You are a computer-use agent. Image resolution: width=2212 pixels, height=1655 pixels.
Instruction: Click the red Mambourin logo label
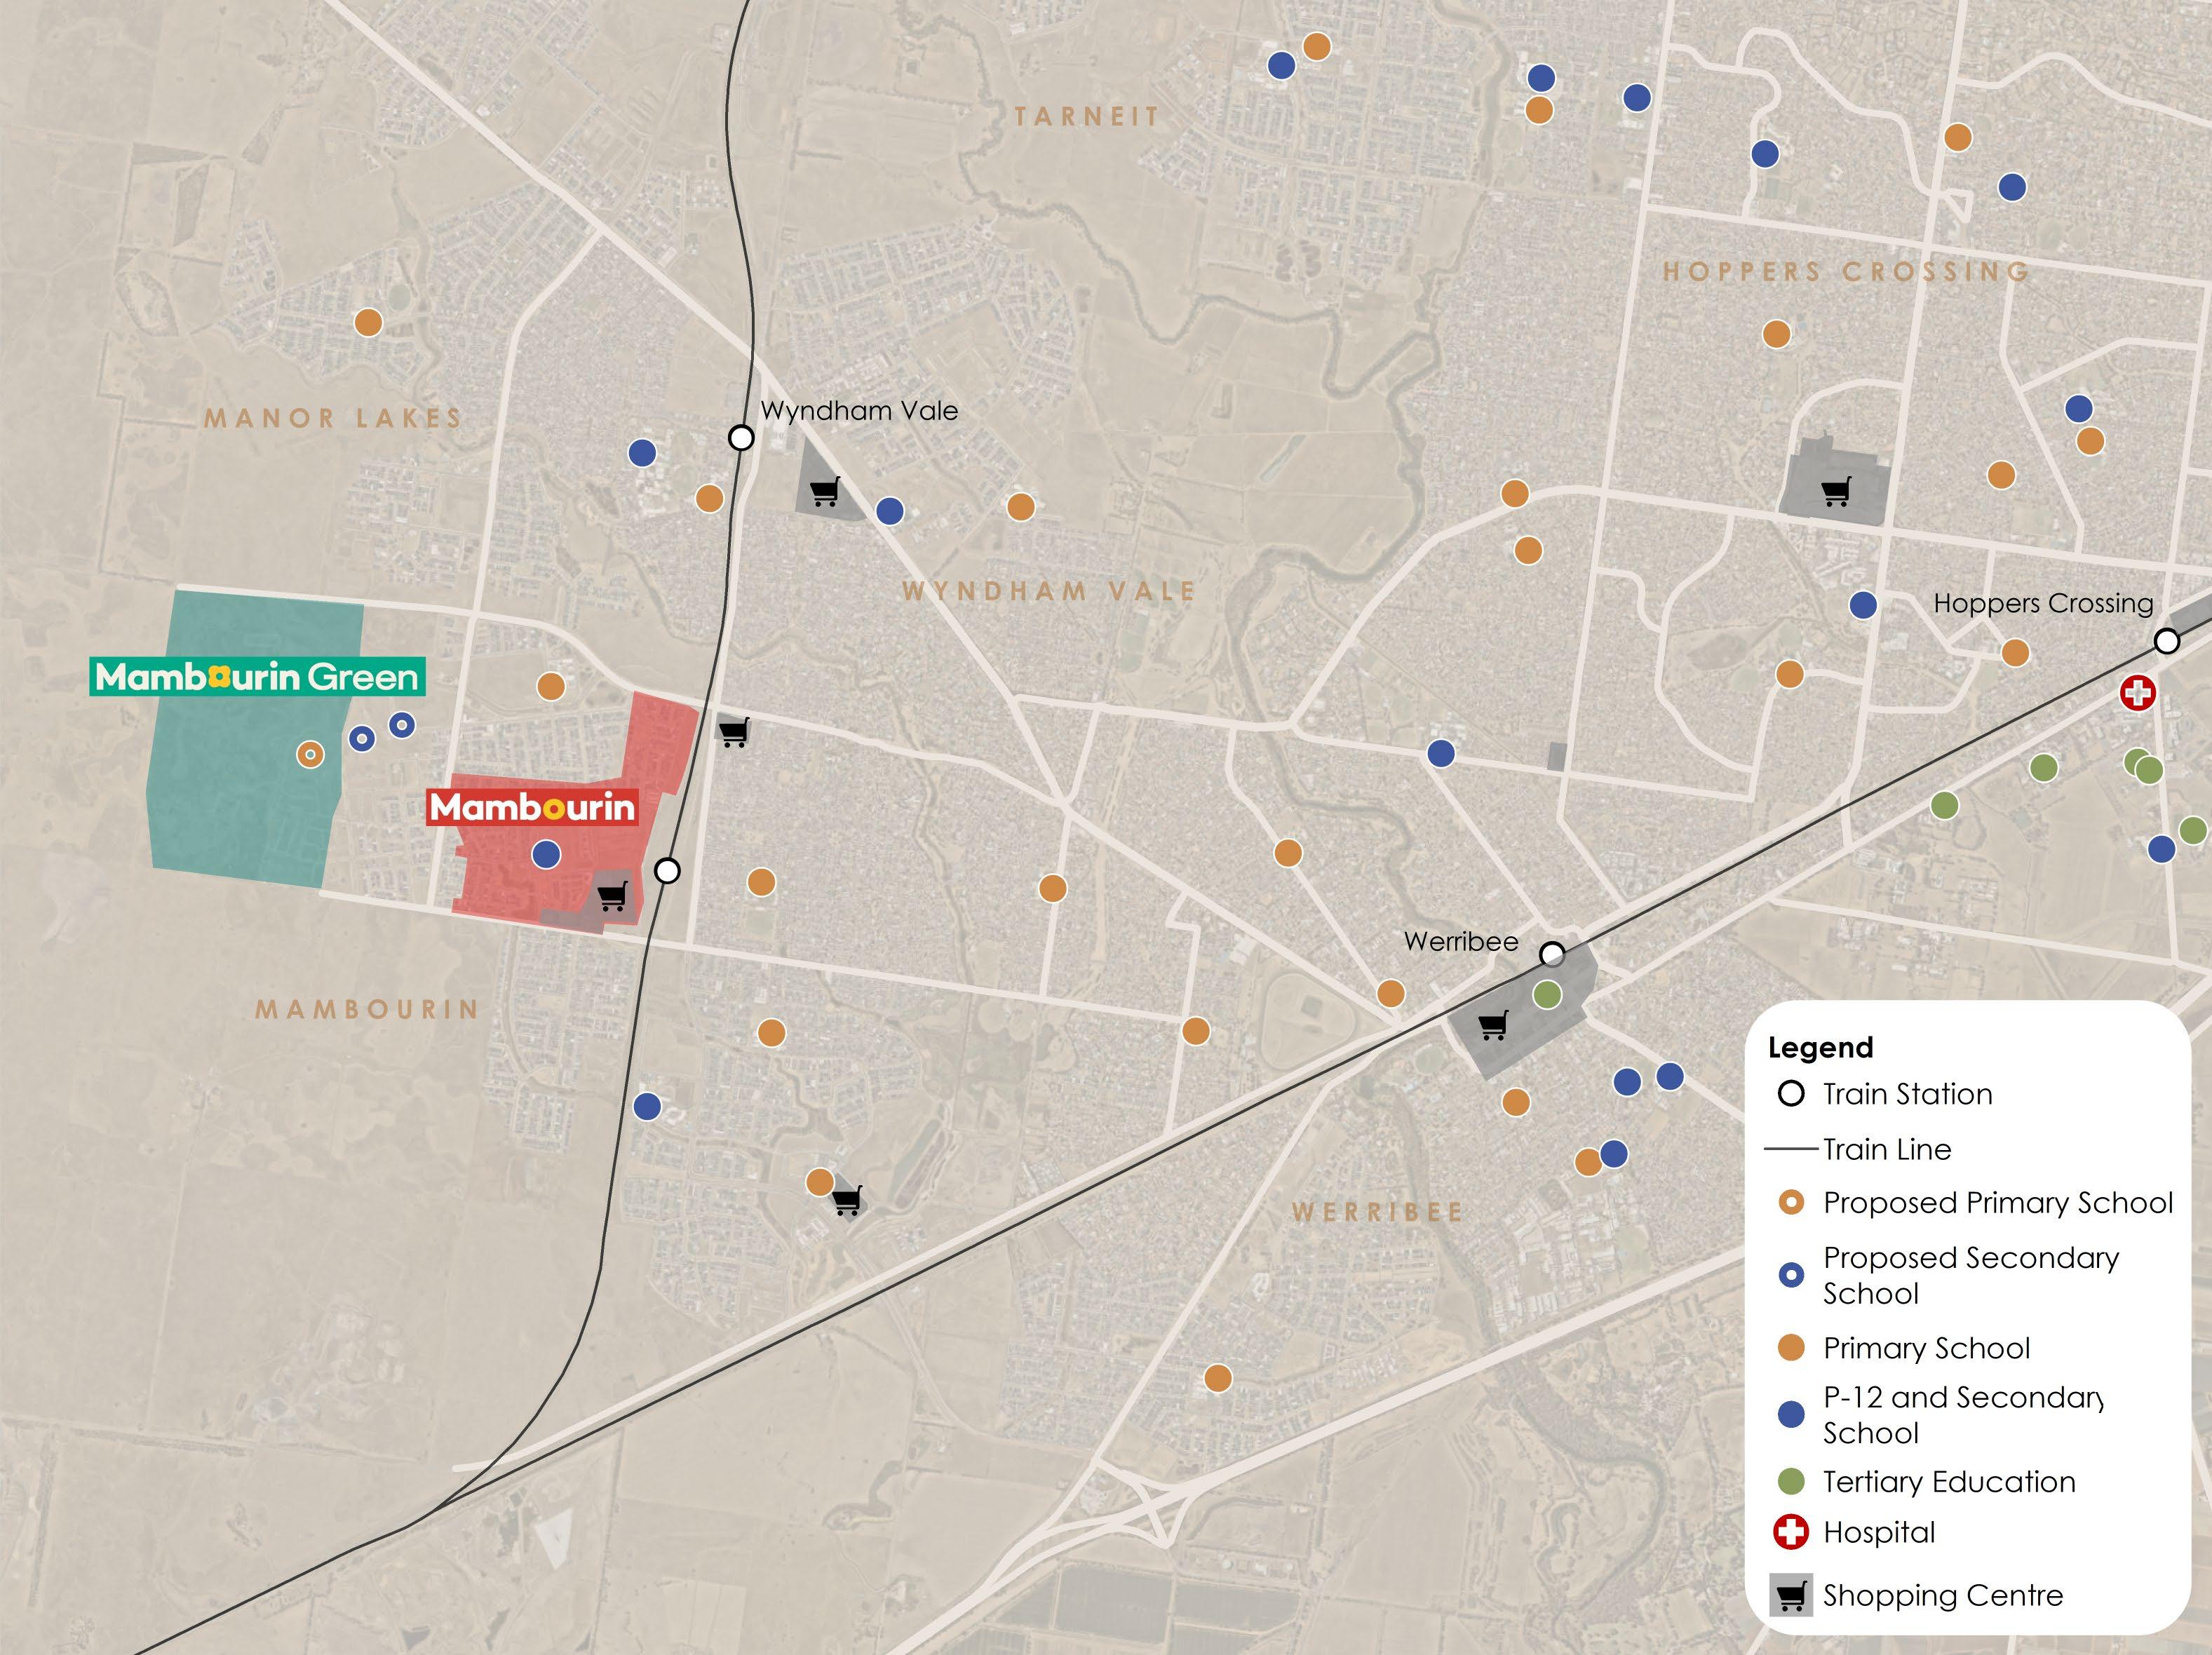532,807
